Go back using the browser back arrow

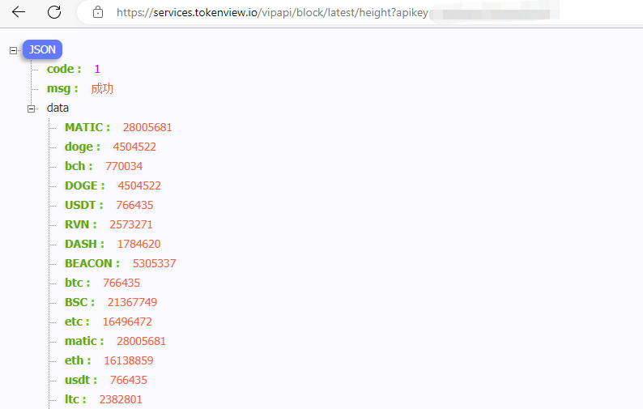click(x=19, y=12)
